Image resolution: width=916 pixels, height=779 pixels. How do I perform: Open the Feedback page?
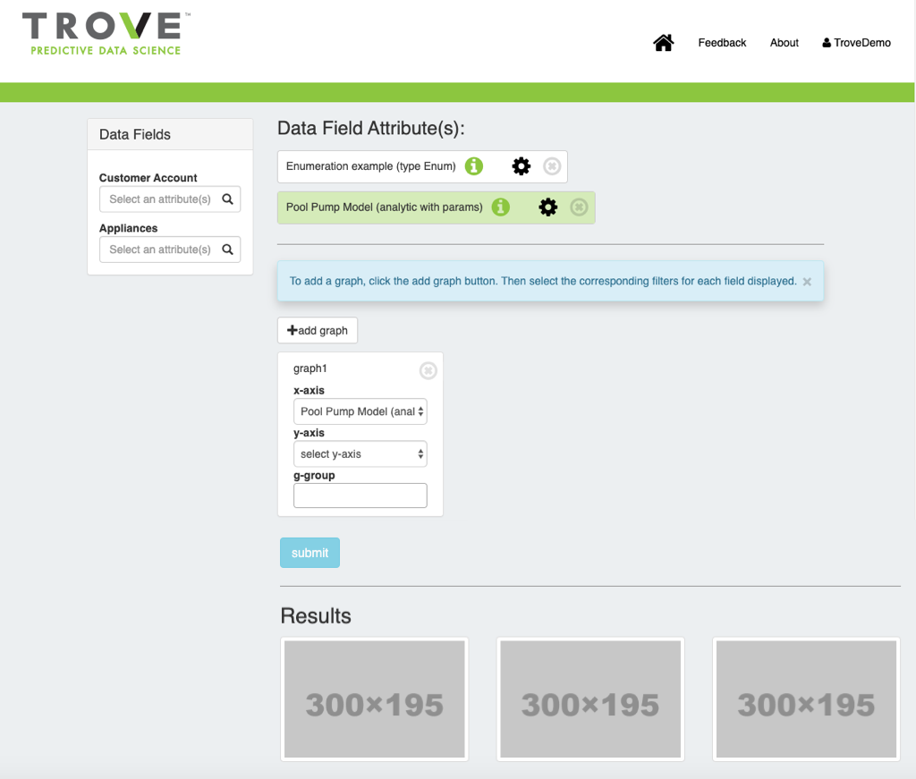click(x=722, y=43)
